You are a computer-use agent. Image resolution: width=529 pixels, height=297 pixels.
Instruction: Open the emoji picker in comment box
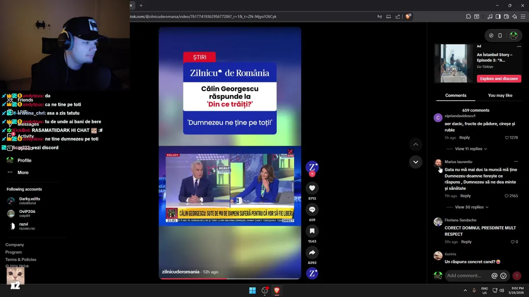click(x=503, y=276)
